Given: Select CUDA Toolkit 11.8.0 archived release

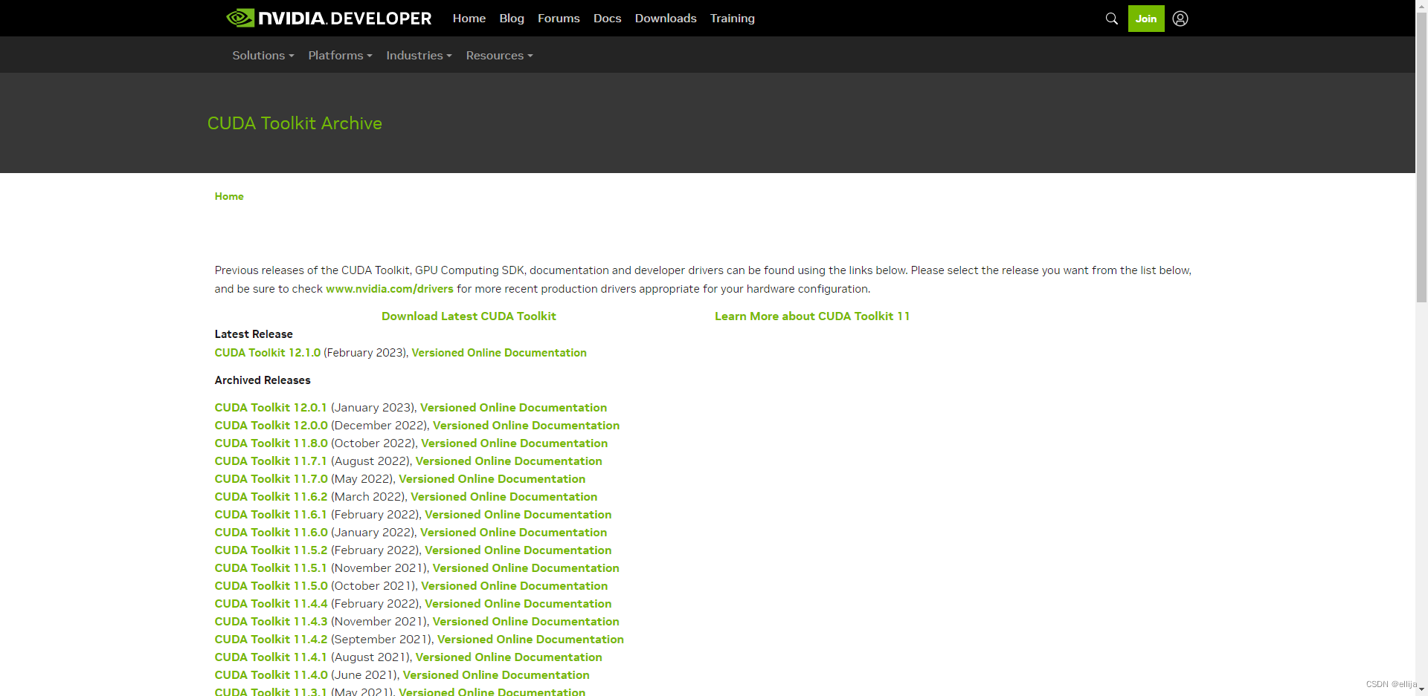Looking at the screenshot, I should coord(271,443).
